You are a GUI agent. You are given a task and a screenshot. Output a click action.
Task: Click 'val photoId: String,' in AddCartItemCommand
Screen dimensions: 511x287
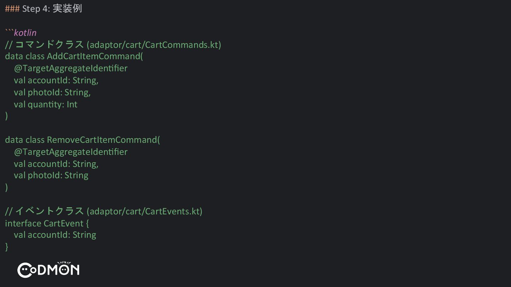pyautogui.click(x=52, y=92)
